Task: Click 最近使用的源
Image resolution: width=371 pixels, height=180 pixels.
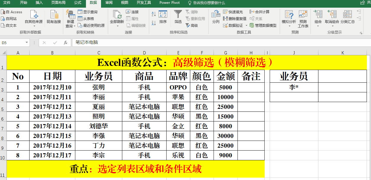Action: pyautogui.click(x=91, y=26)
